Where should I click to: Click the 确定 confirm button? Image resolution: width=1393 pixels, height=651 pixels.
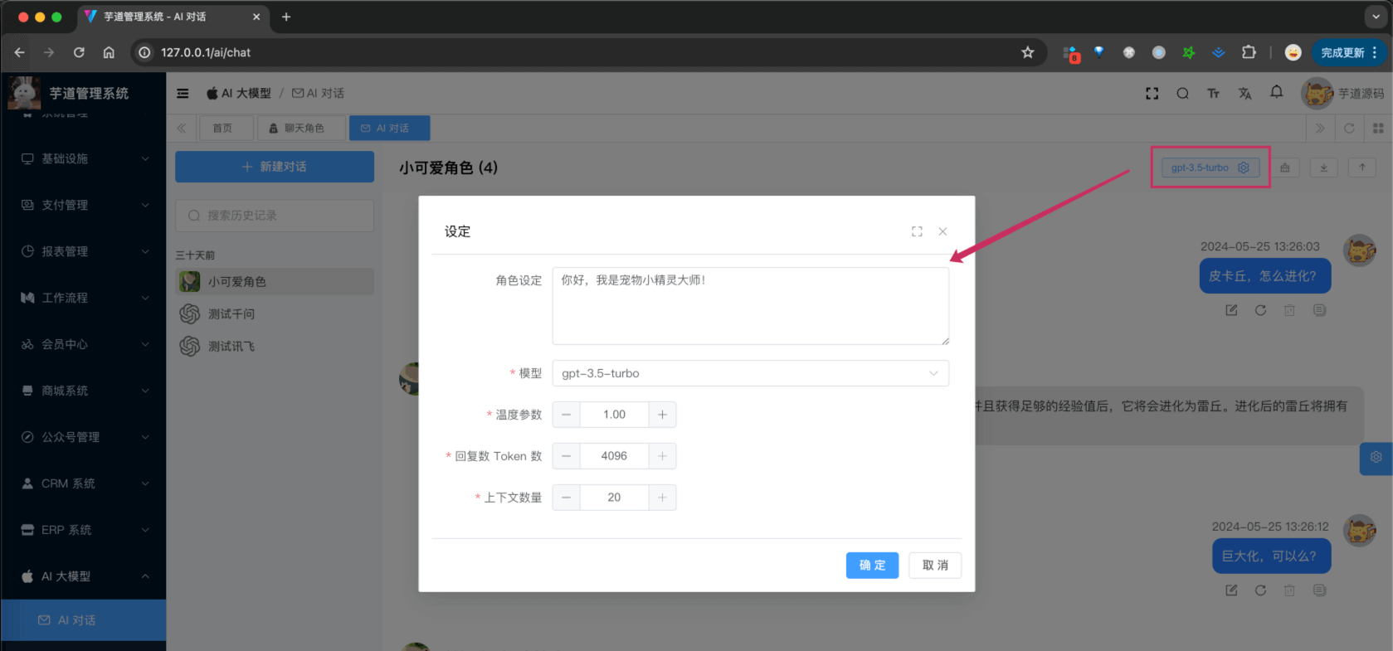pyautogui.click(x=872, y=566)
